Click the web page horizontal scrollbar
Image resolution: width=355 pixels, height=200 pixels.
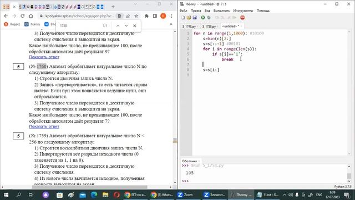click(90, 187)
